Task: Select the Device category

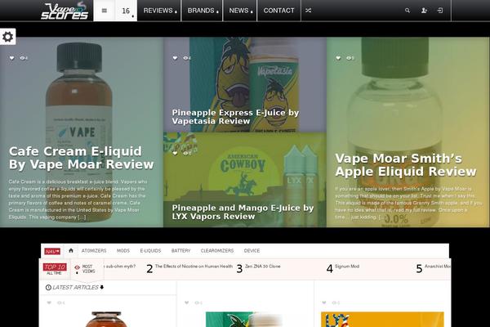Action: point(252,251)
